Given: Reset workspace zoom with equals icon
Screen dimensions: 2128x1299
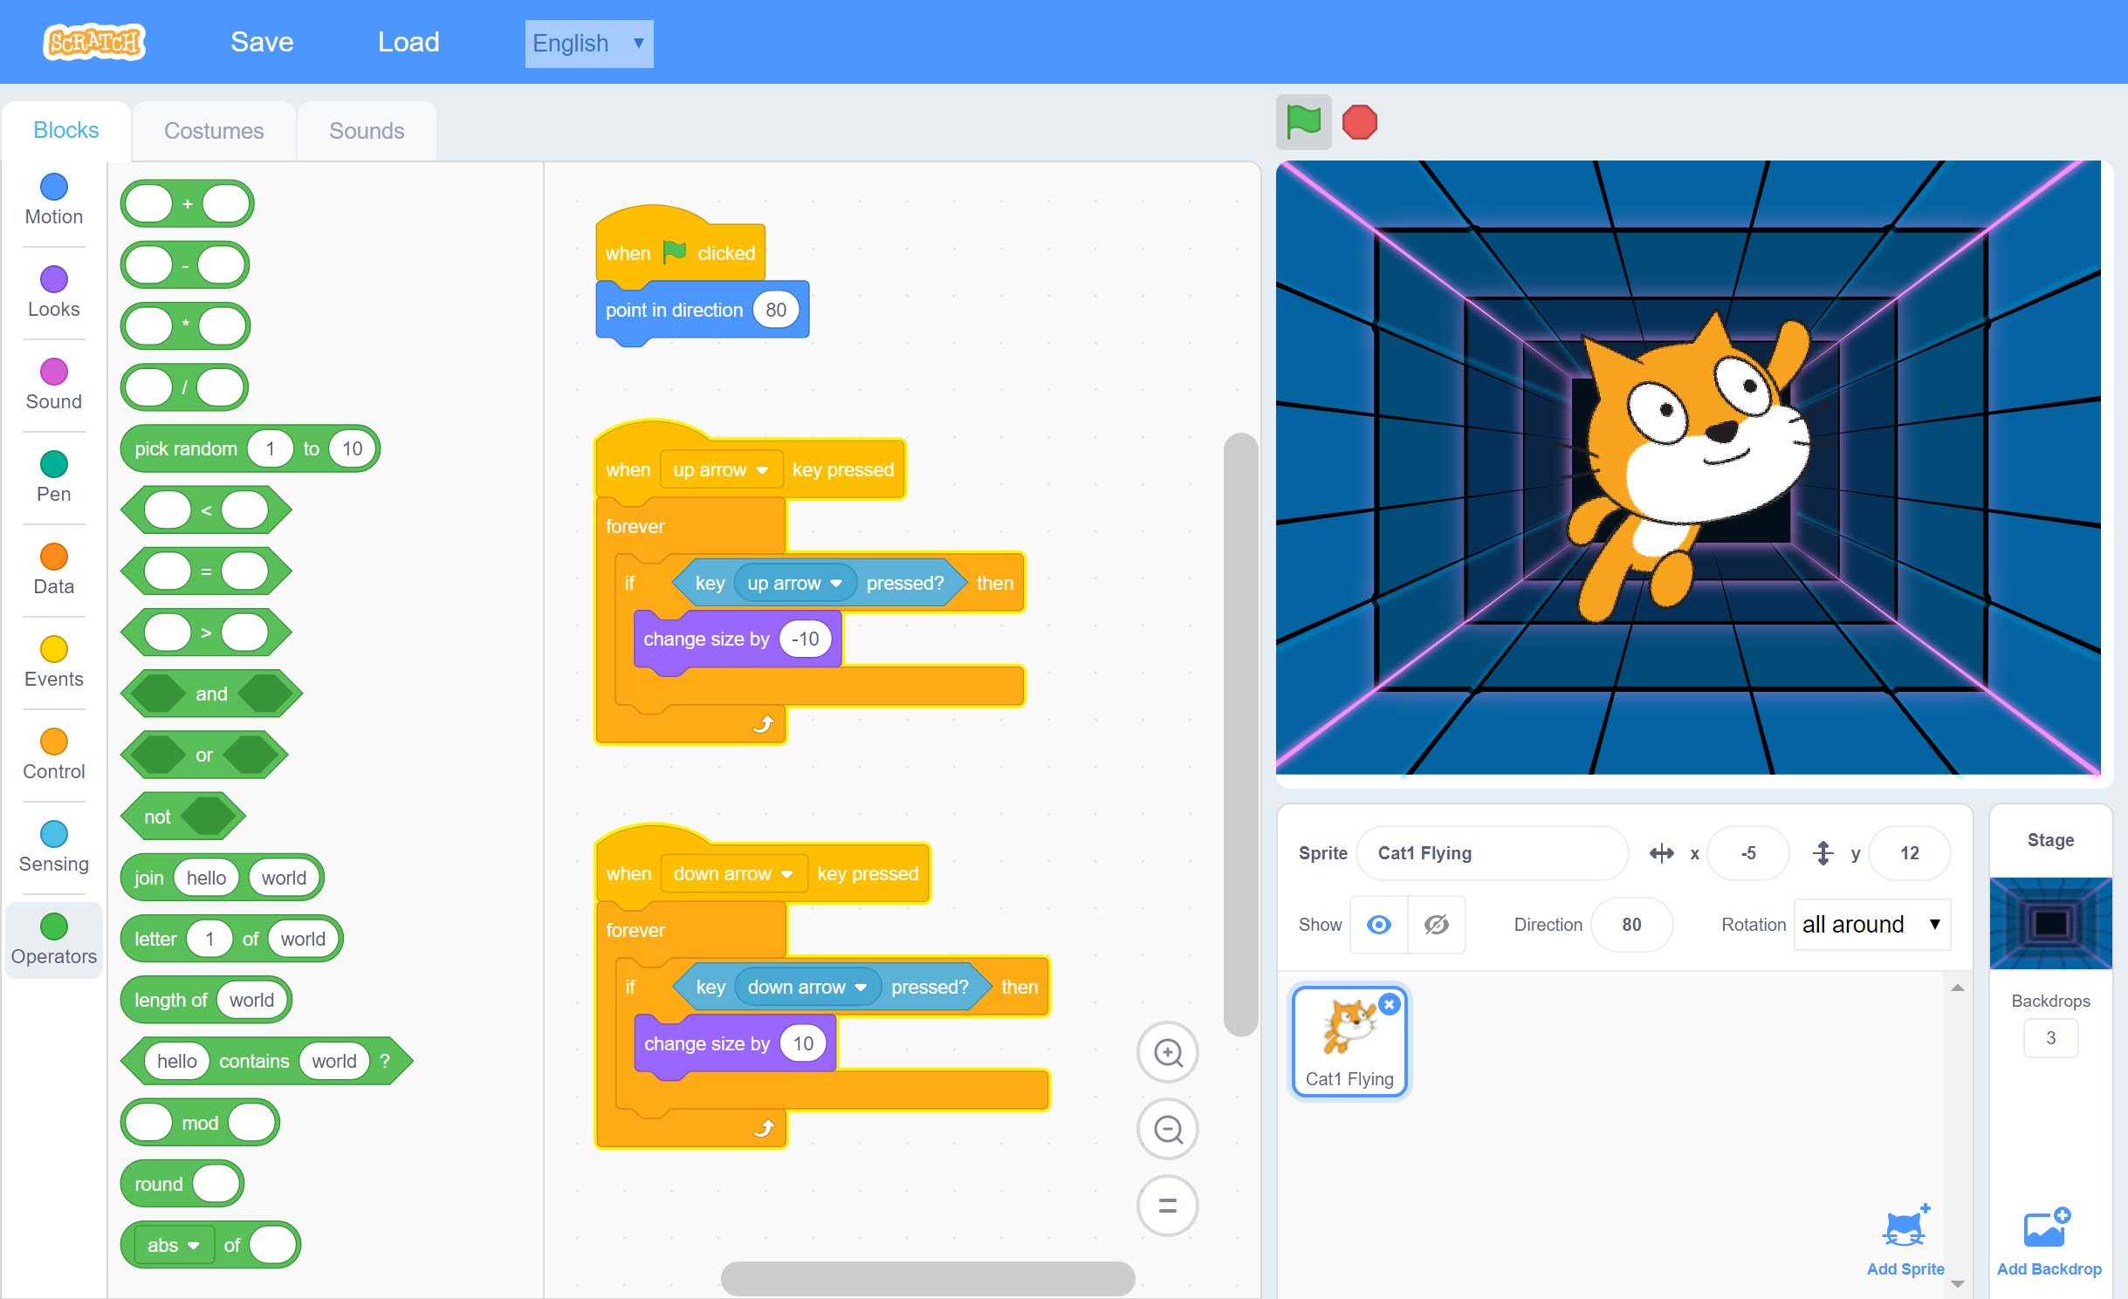Looking at the screenshot, I should pos(1167,1207).
